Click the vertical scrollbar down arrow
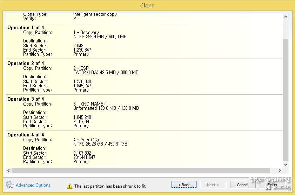 [x=286, y=164]
